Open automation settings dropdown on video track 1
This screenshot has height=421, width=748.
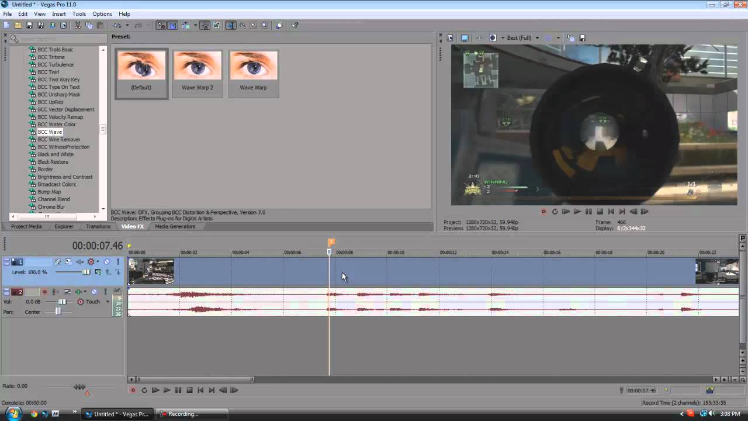[98, 261]
